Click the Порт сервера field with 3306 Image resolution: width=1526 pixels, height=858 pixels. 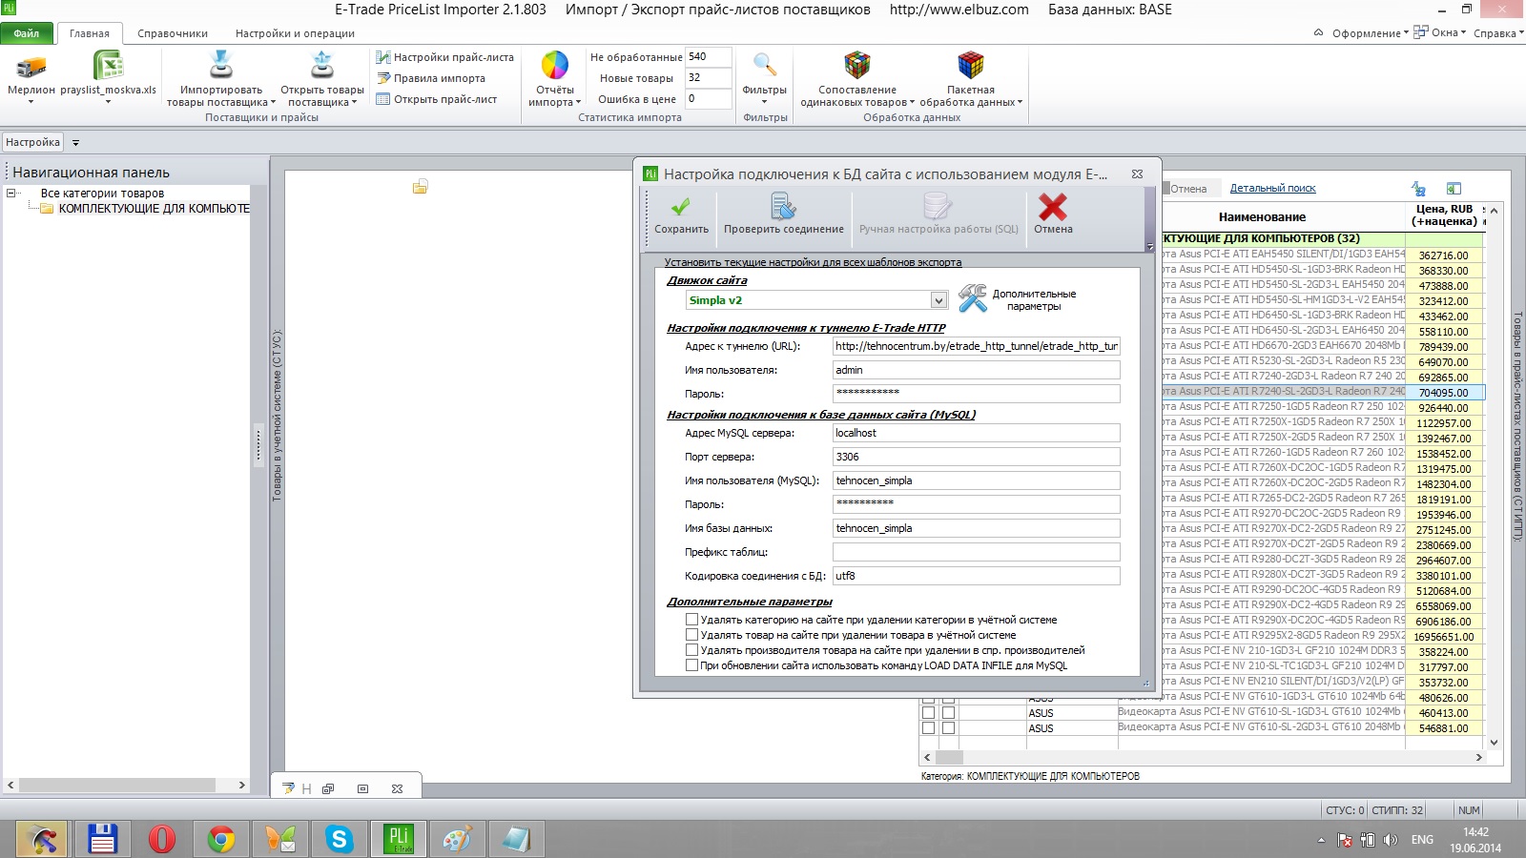pyautogui.click(x=976, y=457)
